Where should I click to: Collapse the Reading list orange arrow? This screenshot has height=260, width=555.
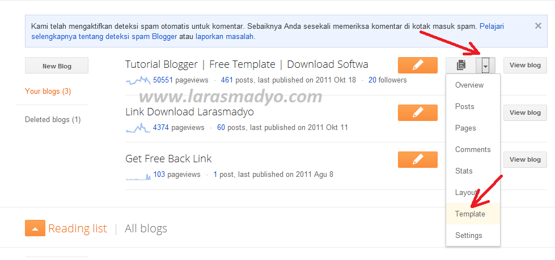(35, 228)
